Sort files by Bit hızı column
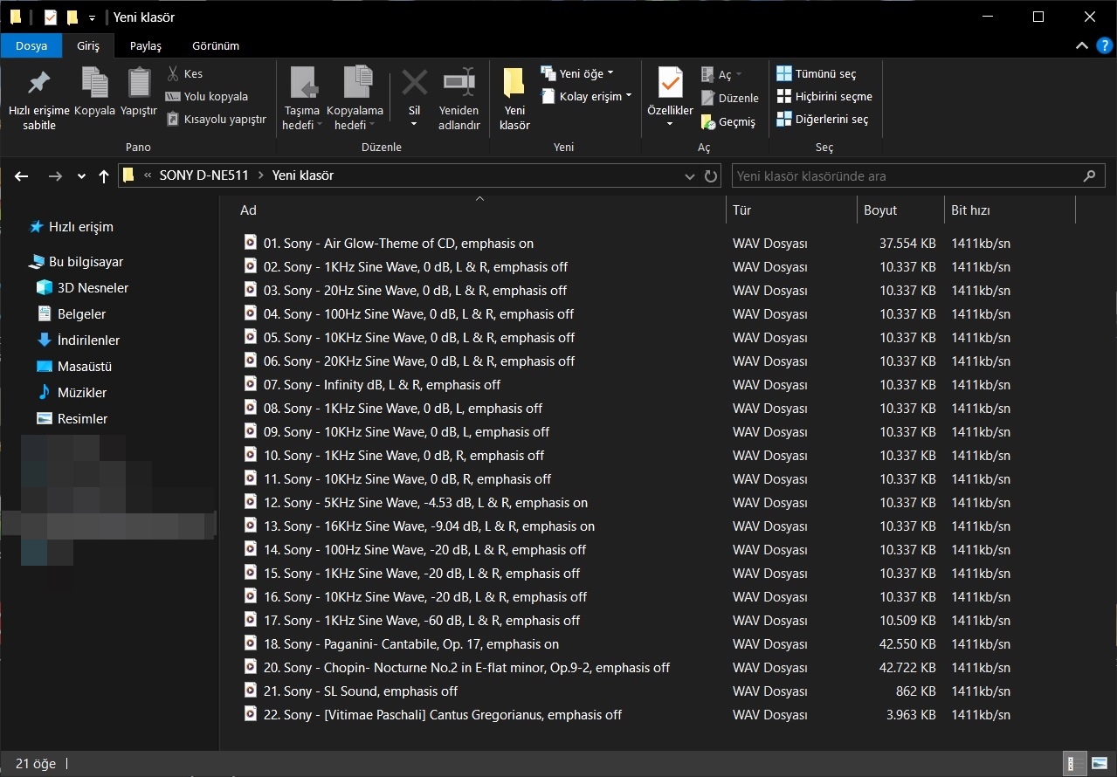This screenshot has width=1117, height=777. coord(1010,210)
